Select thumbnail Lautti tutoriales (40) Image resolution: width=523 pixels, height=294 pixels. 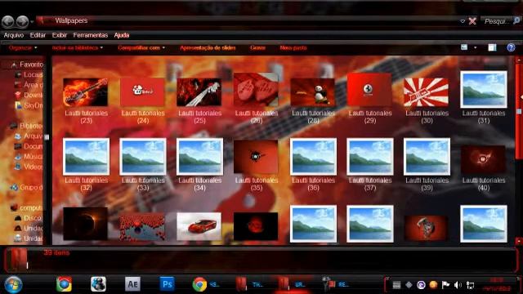[x=483, y=159]
